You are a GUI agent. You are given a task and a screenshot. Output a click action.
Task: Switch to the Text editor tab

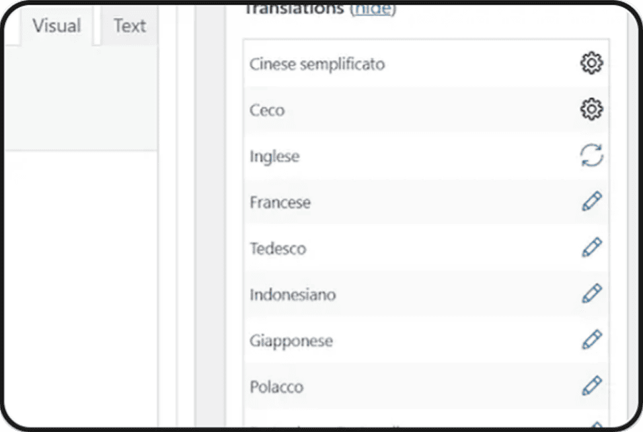point(130,26)
